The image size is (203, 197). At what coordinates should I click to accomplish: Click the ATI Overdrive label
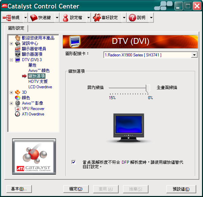33,114
